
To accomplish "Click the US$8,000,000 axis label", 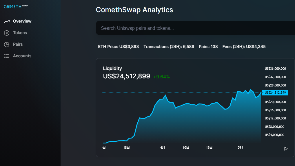I will [x=274, y=127].
